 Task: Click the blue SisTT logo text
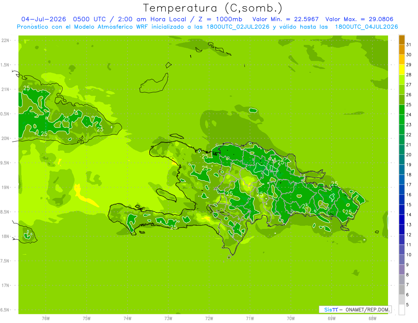point(331,309)
